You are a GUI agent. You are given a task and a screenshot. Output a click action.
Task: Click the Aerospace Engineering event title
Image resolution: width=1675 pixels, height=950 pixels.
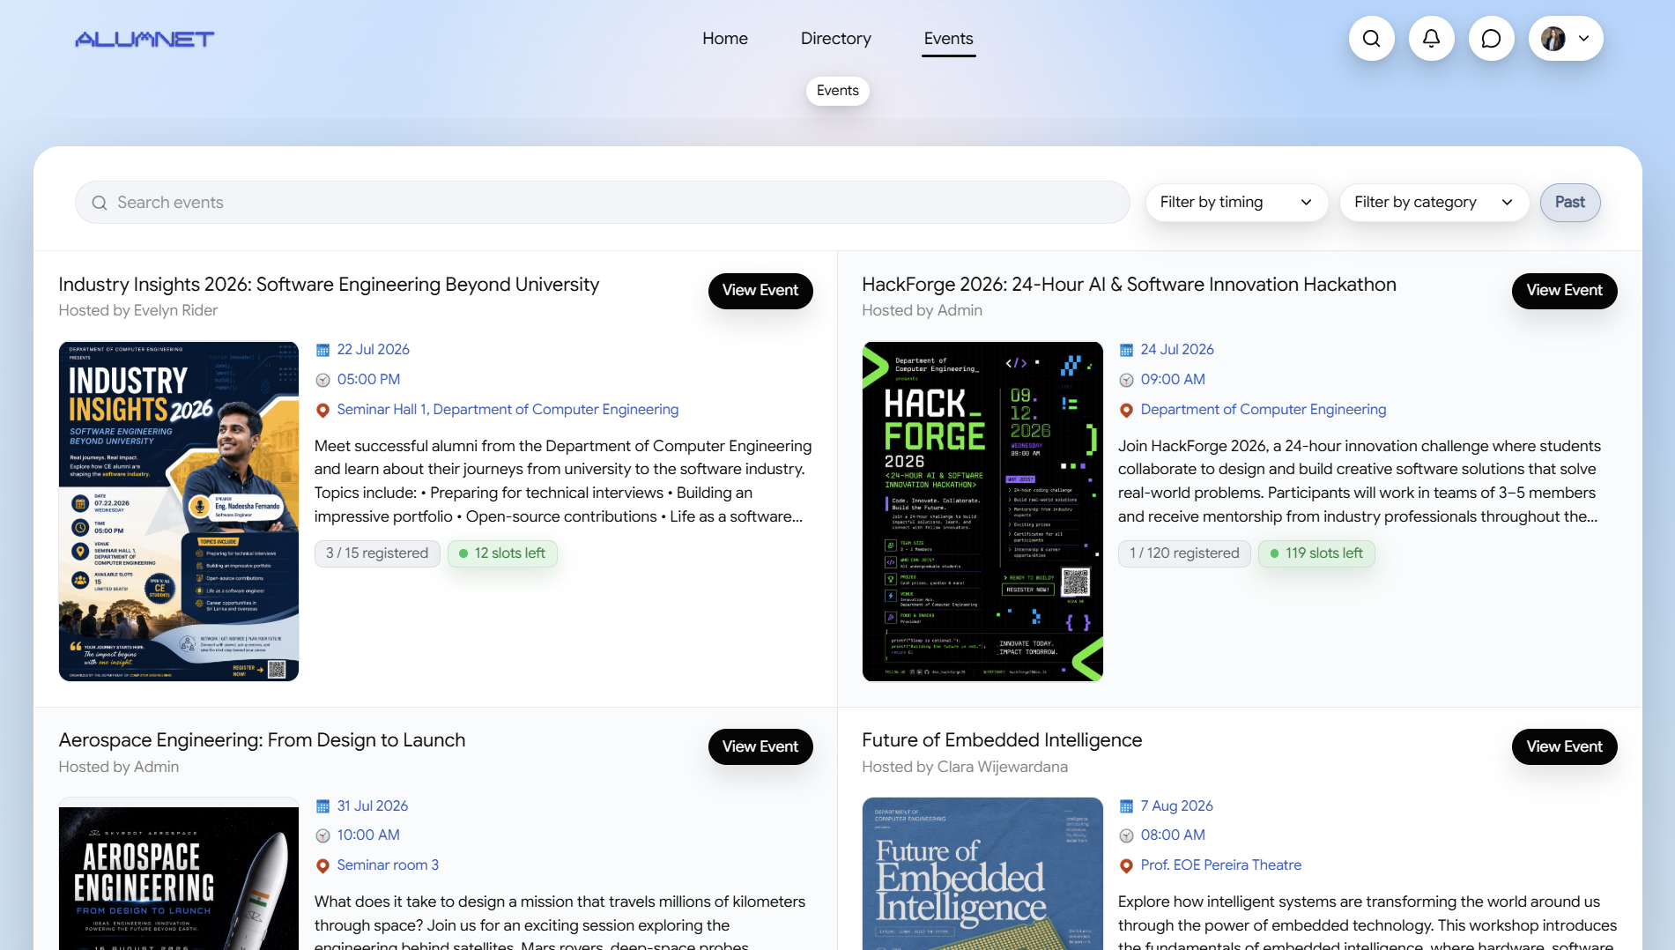262,740
